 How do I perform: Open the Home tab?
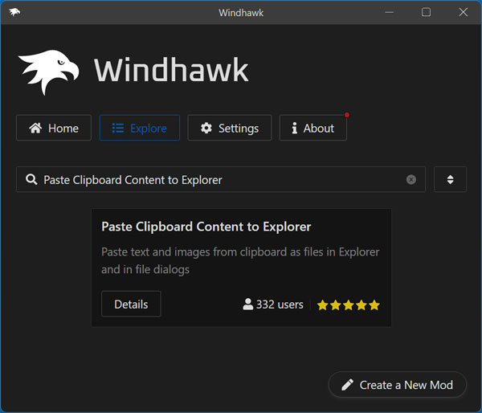(x=54, y=128)
